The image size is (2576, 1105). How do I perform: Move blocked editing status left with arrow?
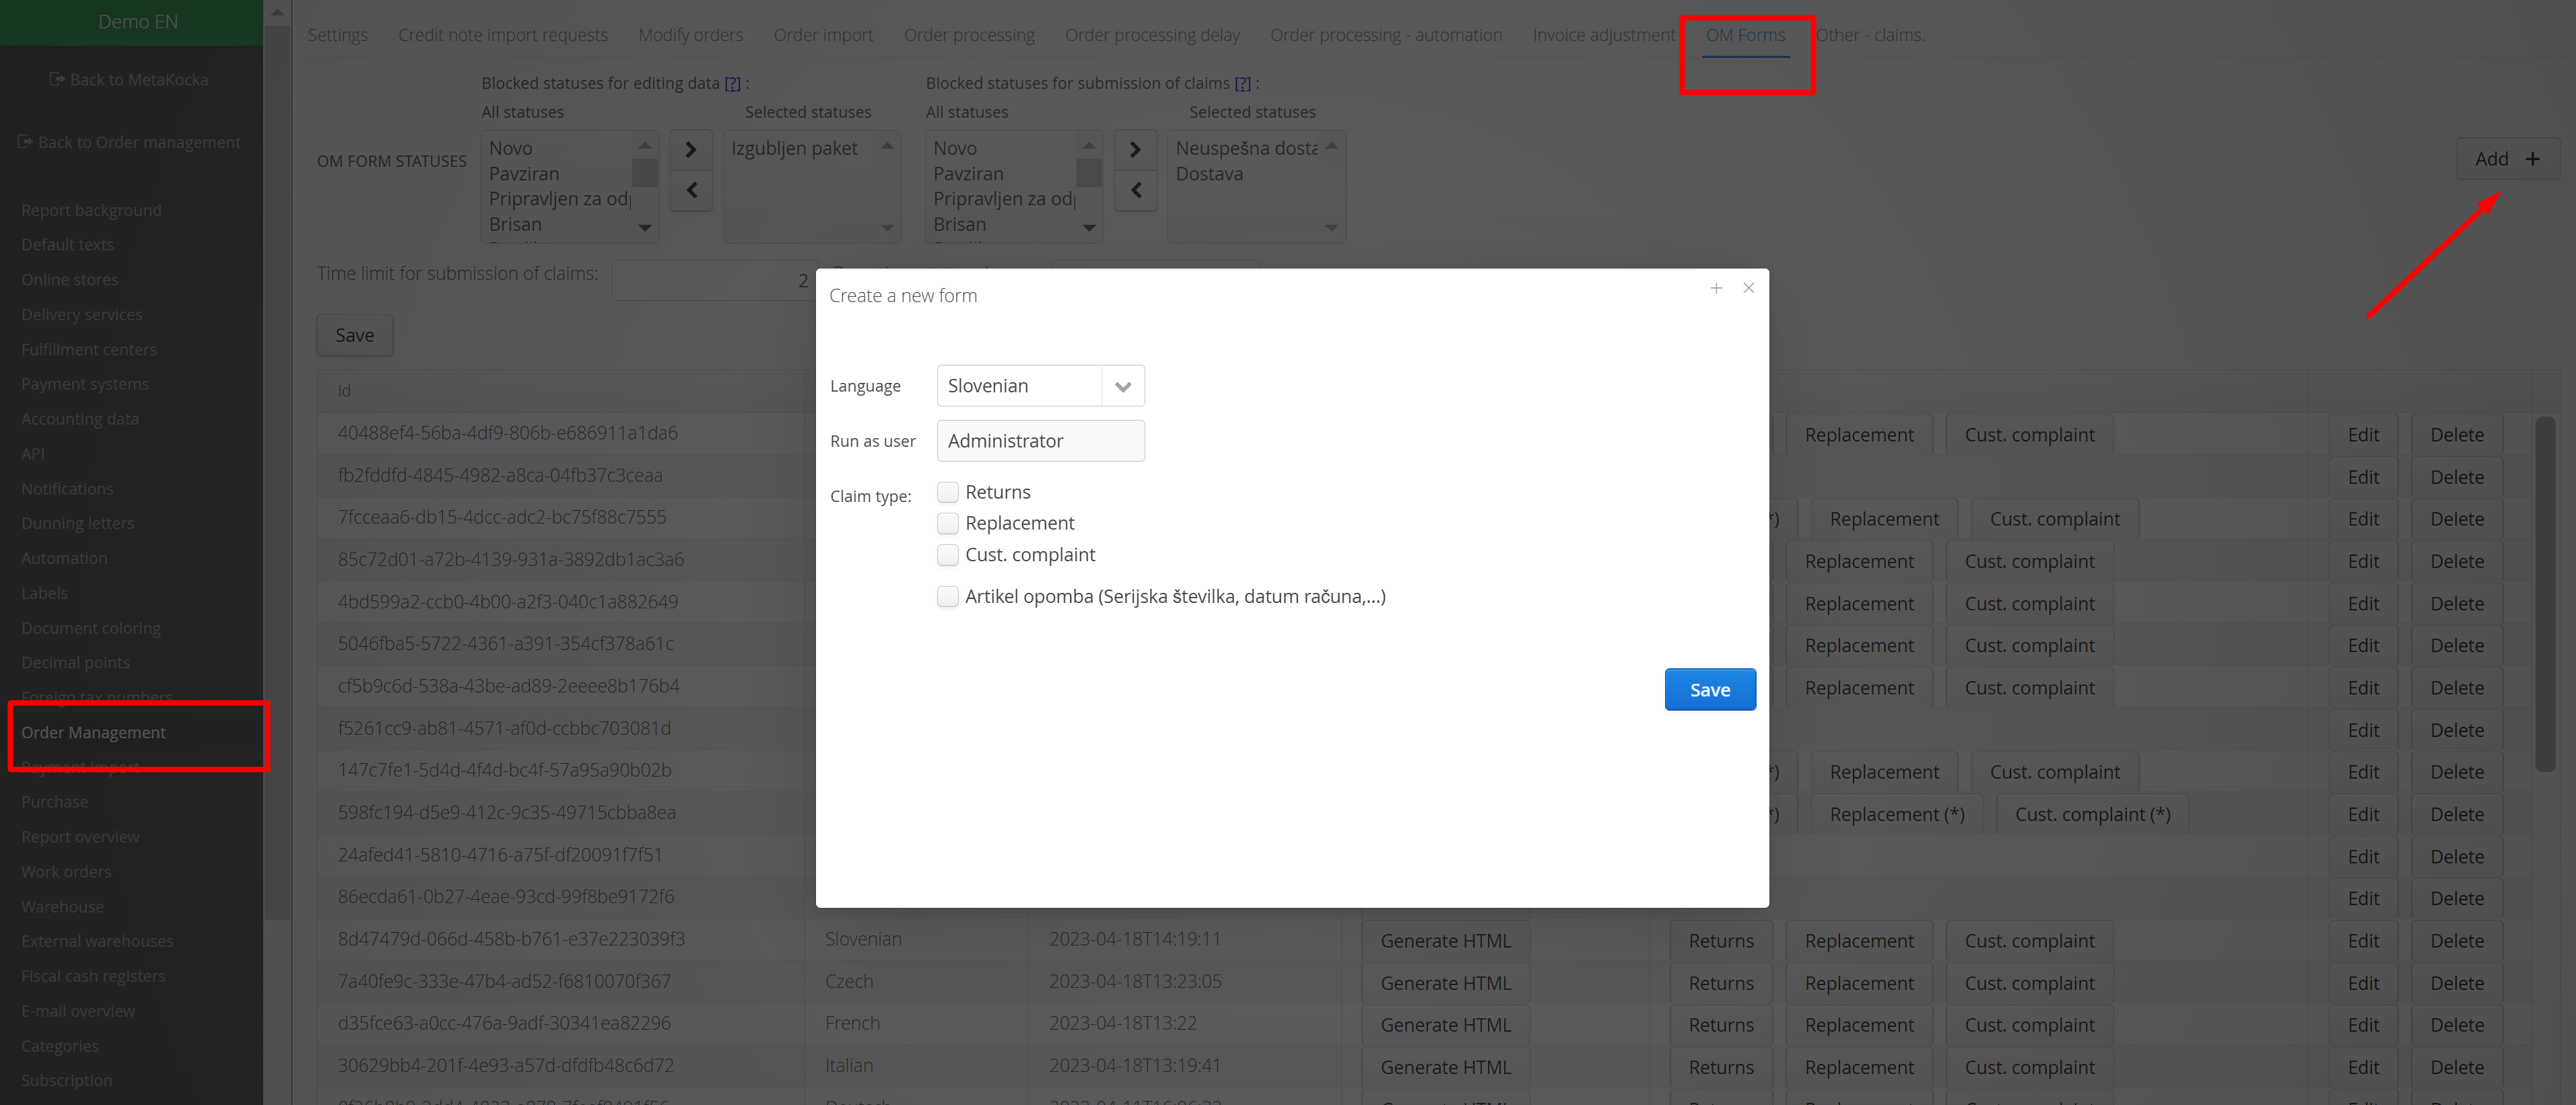pyautogui.click(x=691, y=190)
